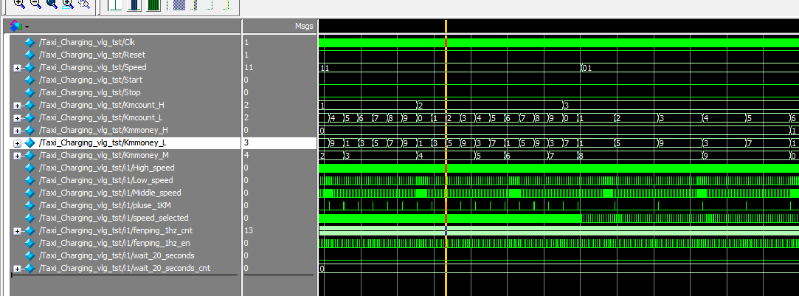Click the diamond icon of Middle_speed signal

[x=30, y=193]
